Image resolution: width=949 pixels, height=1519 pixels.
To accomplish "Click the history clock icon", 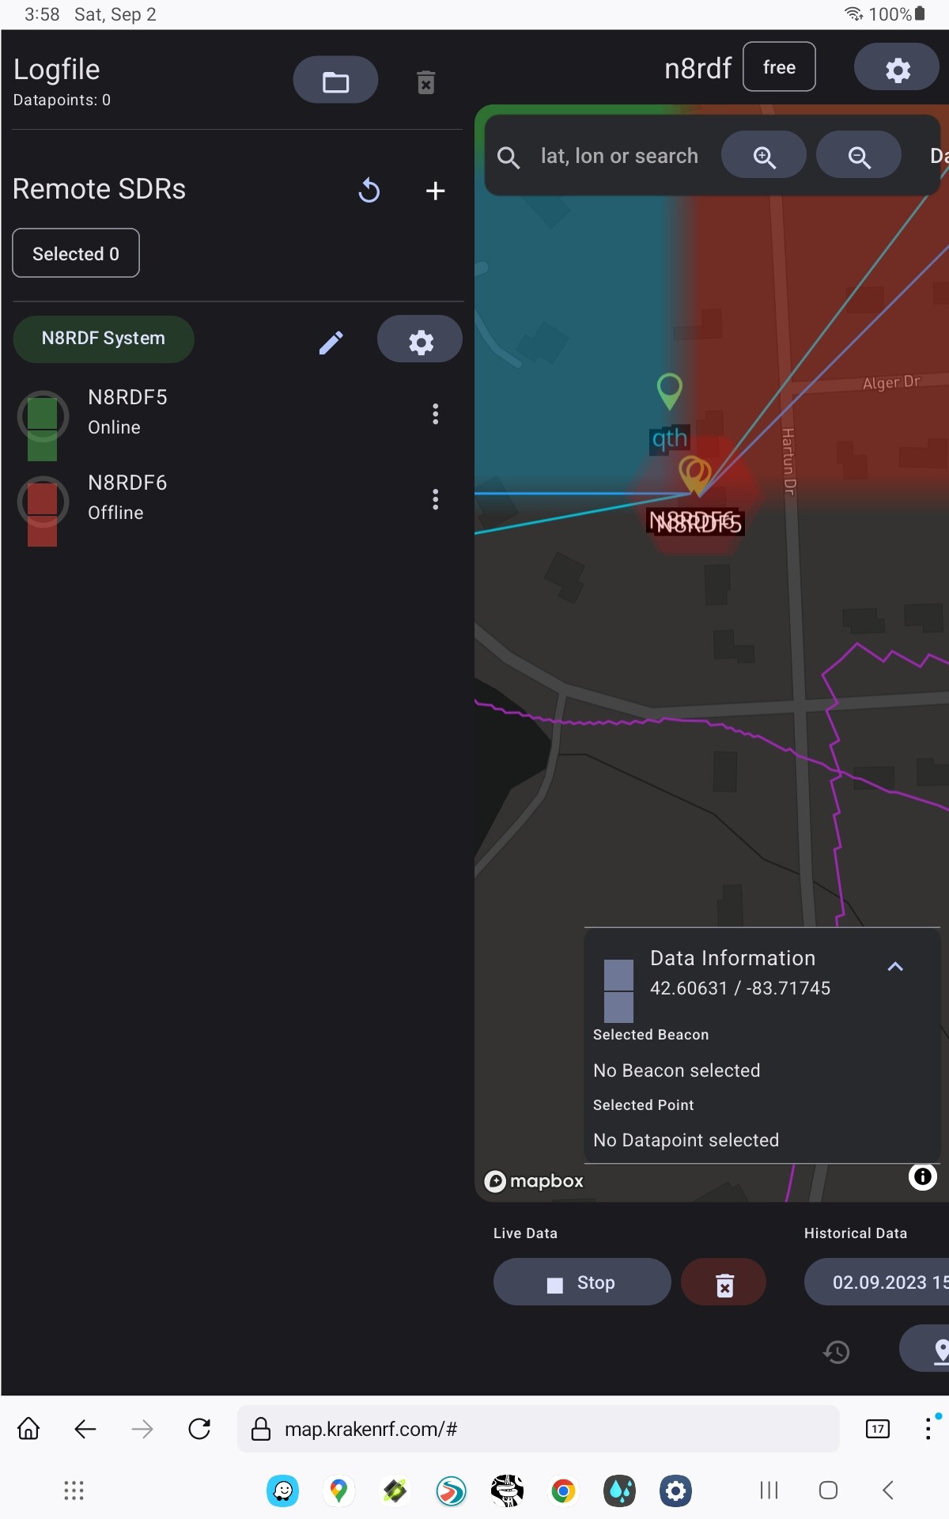I will point(836,1352).
